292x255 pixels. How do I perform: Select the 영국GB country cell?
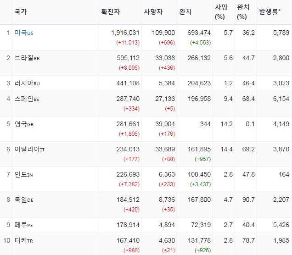(x=24, y=124)
